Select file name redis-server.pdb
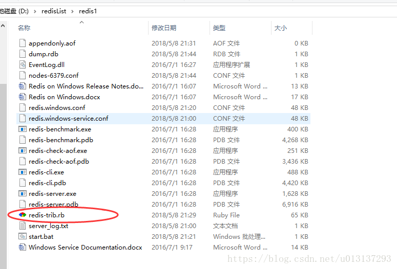Image resolution: width=397 pixels, height=269 pixels. click(x=53, y=204)
